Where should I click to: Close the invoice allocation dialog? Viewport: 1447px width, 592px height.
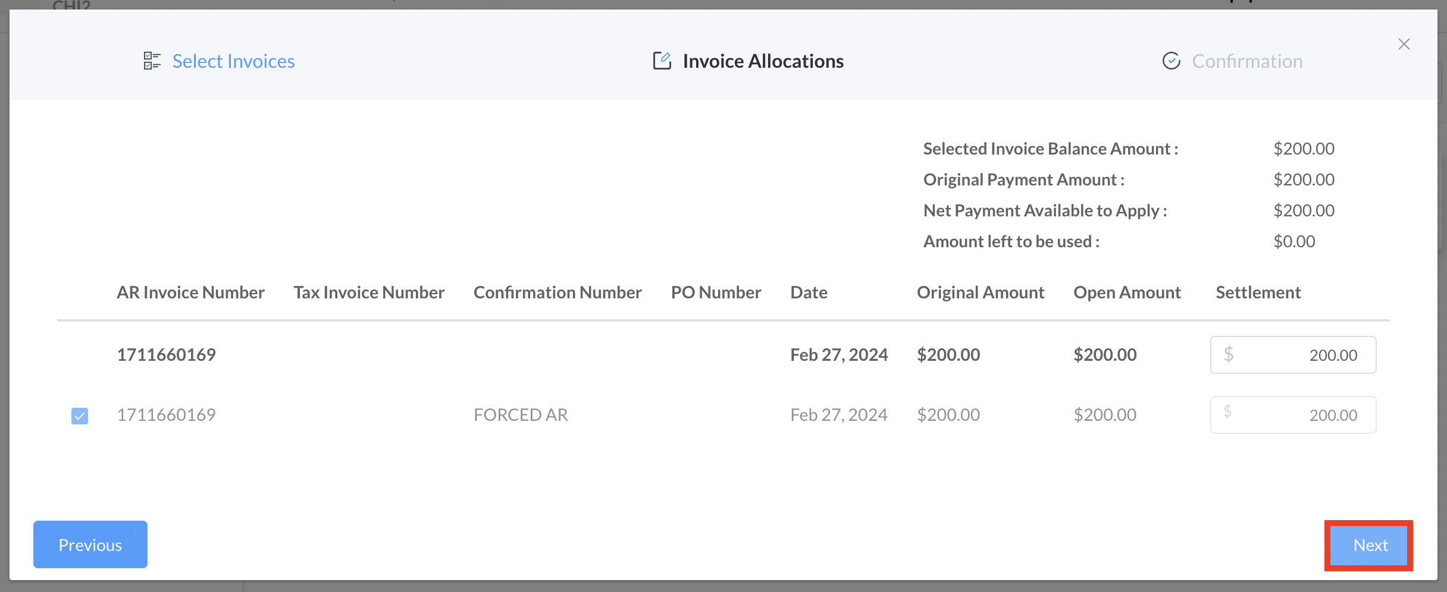click(1404, 44)
